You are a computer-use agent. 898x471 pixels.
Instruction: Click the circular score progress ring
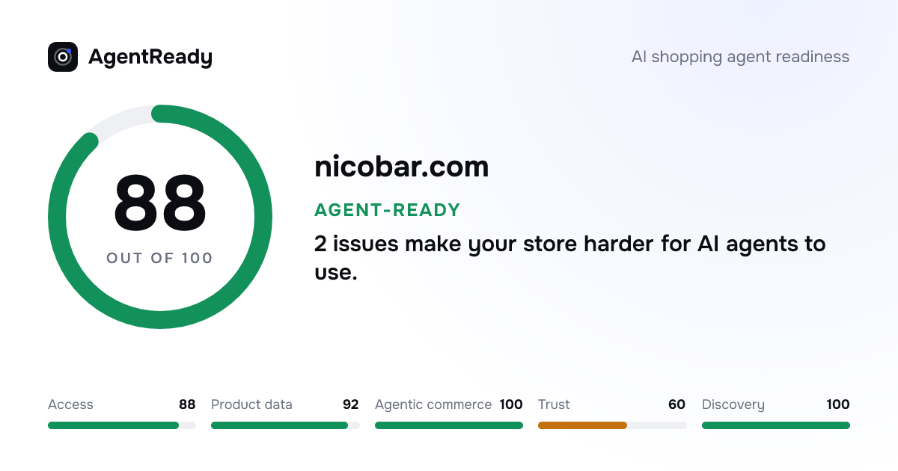[x=160, y=217]
